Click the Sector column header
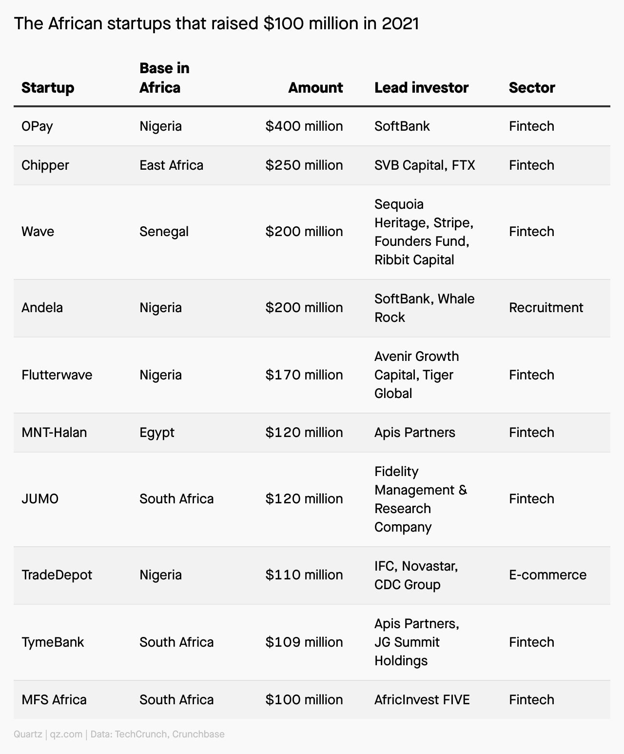The image size is (624, 754). (532, 88)
